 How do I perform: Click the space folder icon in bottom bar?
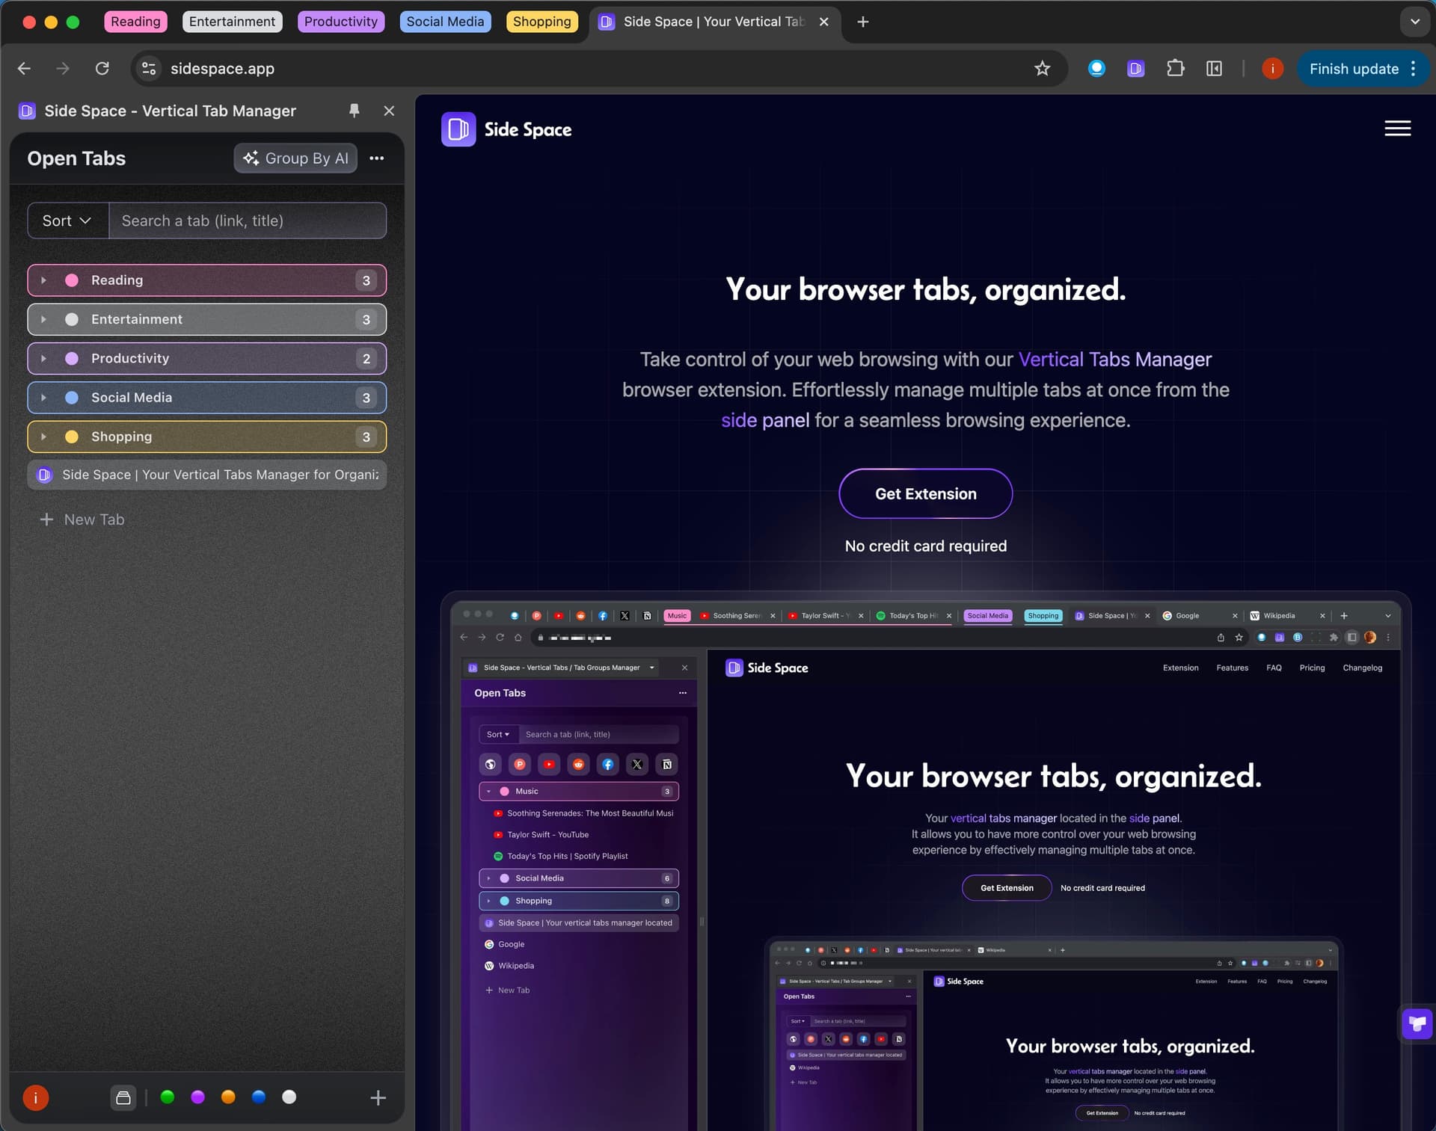123,1097
